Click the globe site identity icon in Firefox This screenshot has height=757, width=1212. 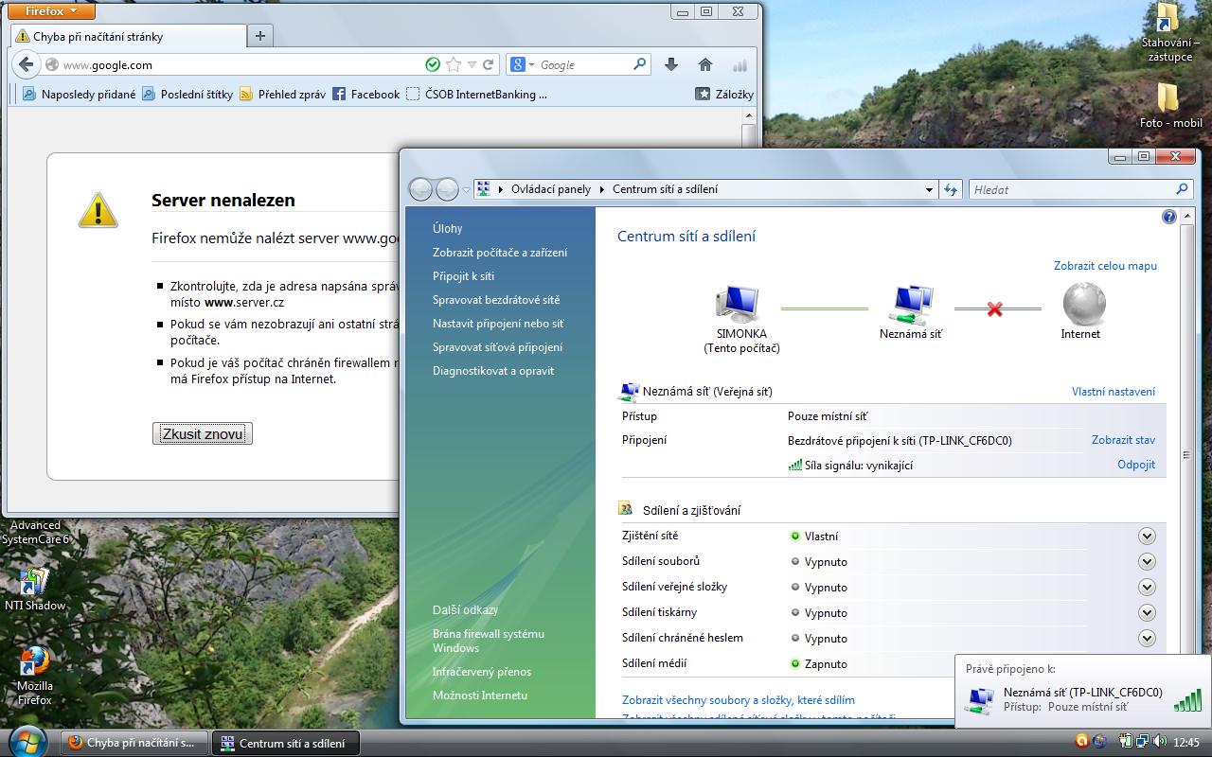click(52, 64)
